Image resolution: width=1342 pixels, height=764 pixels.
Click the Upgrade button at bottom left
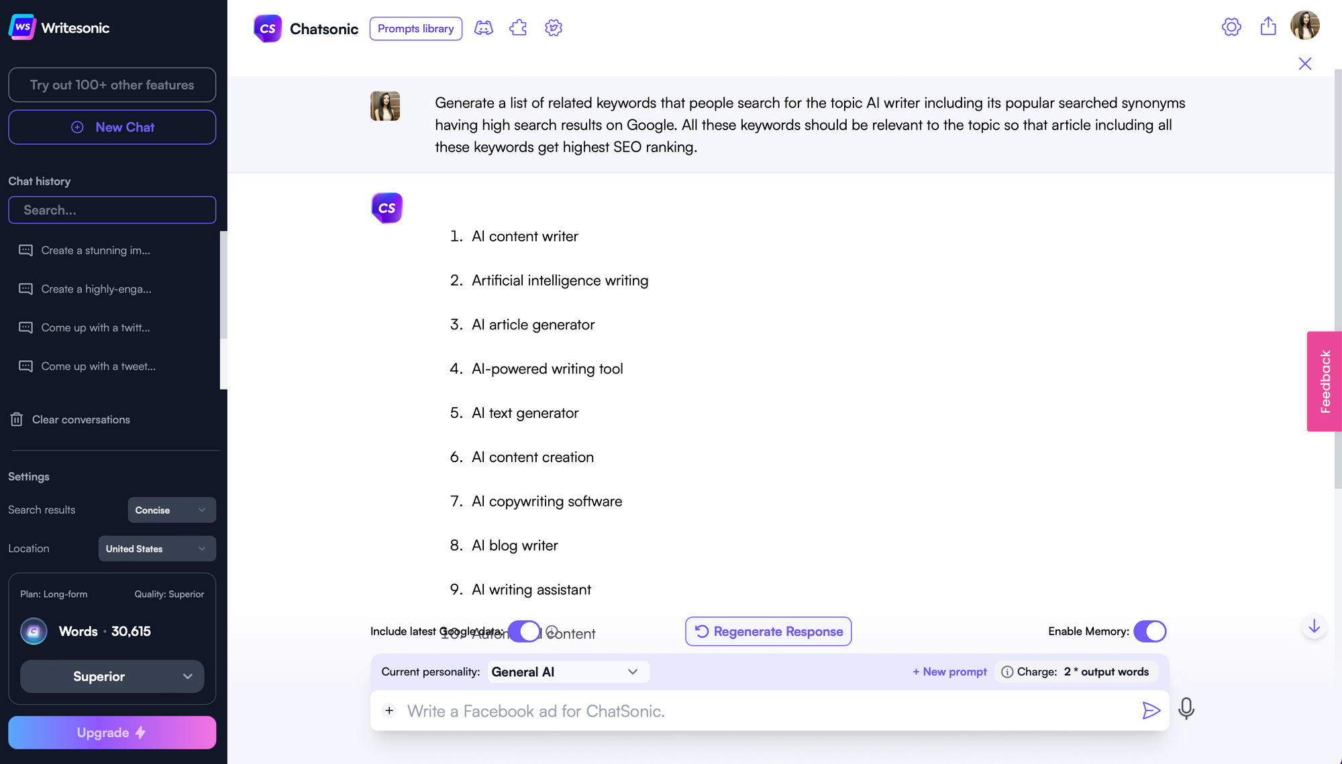tap(113, 732)
